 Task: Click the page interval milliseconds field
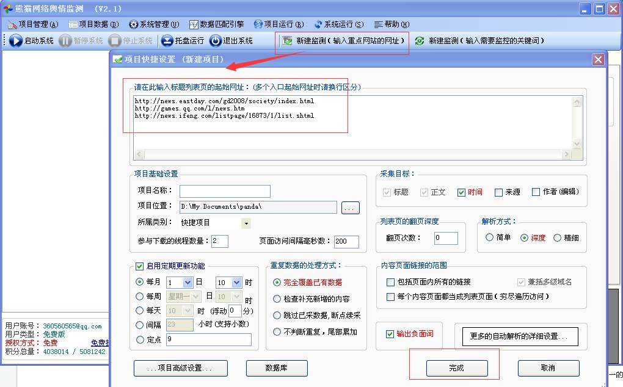[x=346, y=241]
